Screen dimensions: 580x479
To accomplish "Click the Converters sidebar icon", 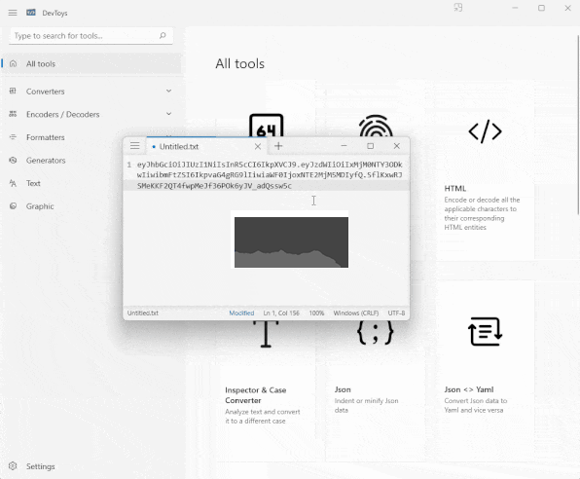I will pyautogui.click(x=13, y=92).
